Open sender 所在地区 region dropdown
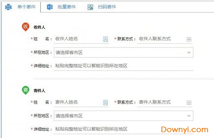Screen dimensions: 214x138 tap(123, 116)
